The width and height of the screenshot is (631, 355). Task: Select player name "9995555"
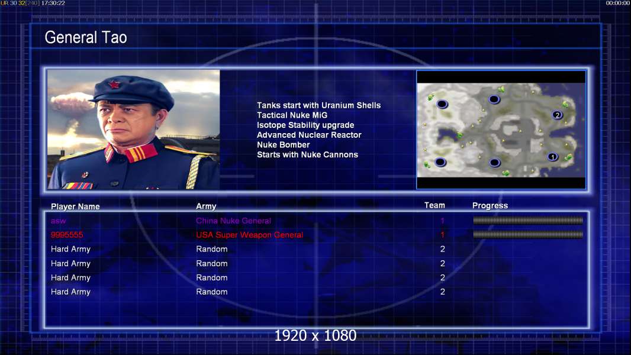coord(67,235)
